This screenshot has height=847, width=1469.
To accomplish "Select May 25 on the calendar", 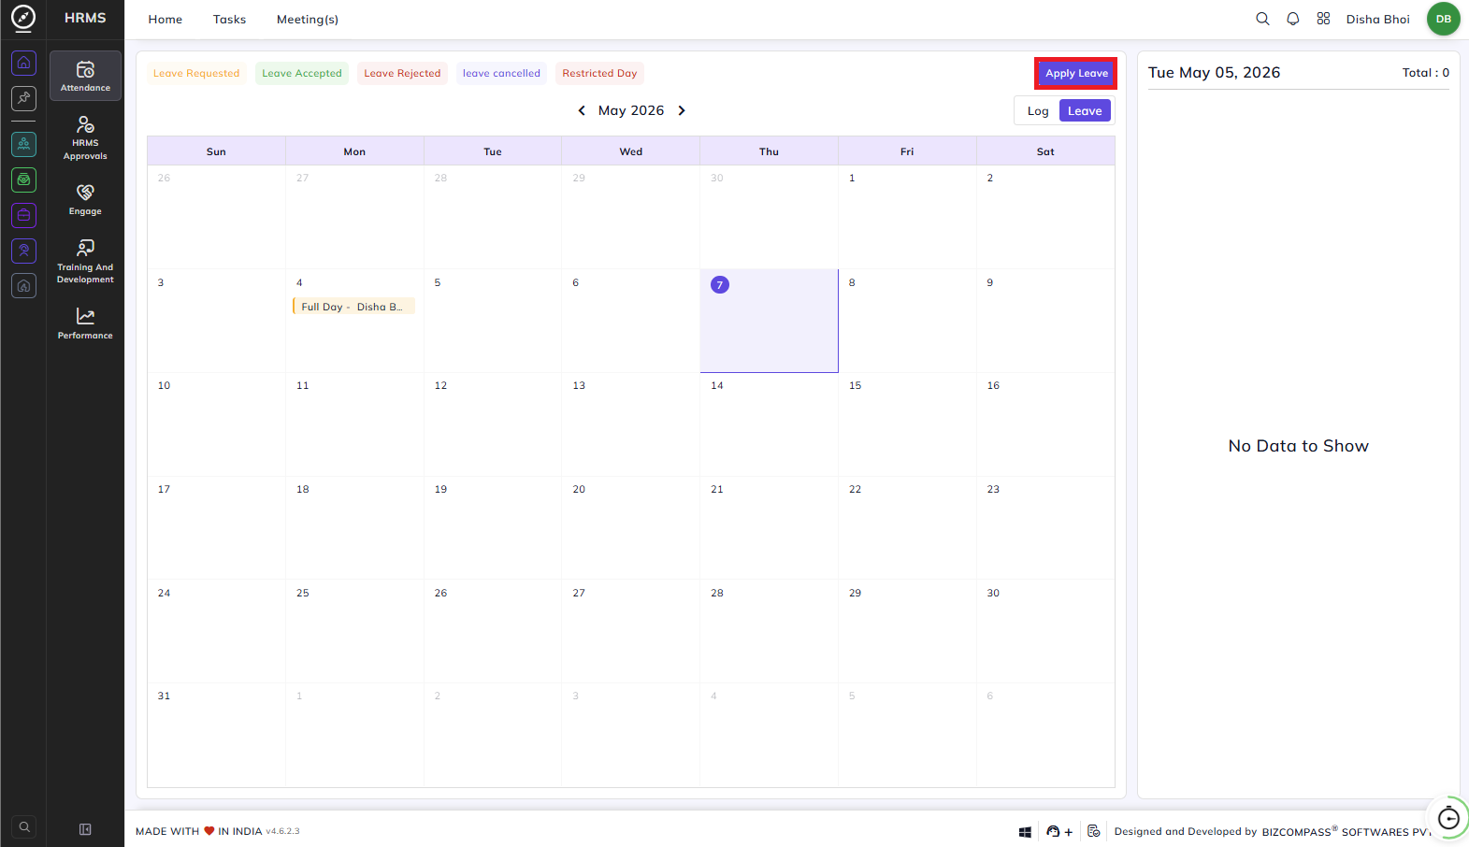I will pyautogui.click(x=354, y=631).
